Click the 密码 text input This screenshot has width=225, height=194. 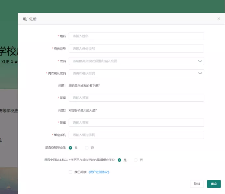132,61
